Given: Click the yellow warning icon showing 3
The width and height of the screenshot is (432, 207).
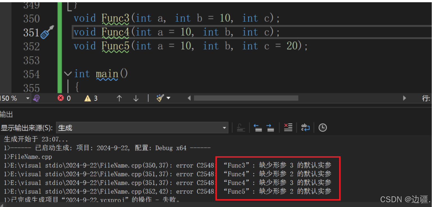Looking at the screenshot, I should click(88, 98).
